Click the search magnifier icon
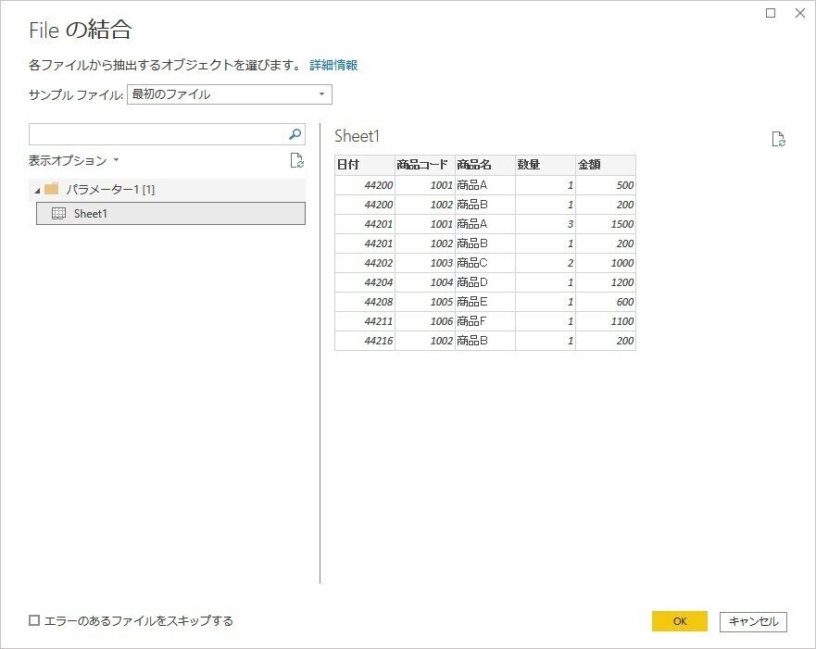This screenshot has height=649, width=816. (x=295, y=134)
